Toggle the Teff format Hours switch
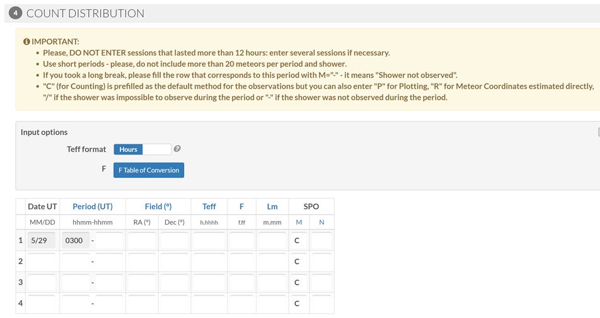Screen dimensions: 600x318 point(142,149)
